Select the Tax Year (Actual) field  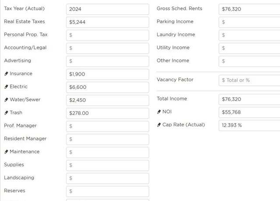(x=108, y=9)
